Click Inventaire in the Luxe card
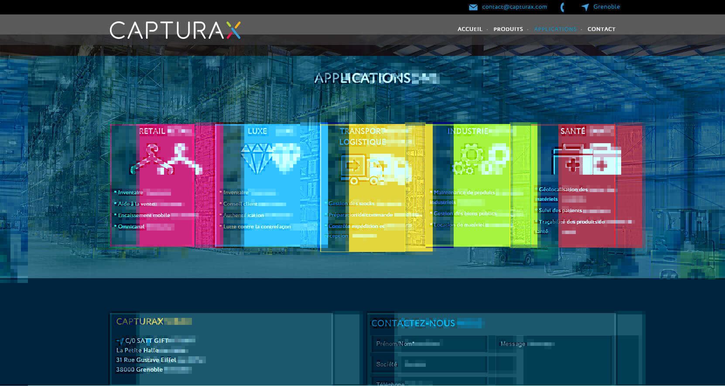The image size is (725, 386). [x=236, y=193]
